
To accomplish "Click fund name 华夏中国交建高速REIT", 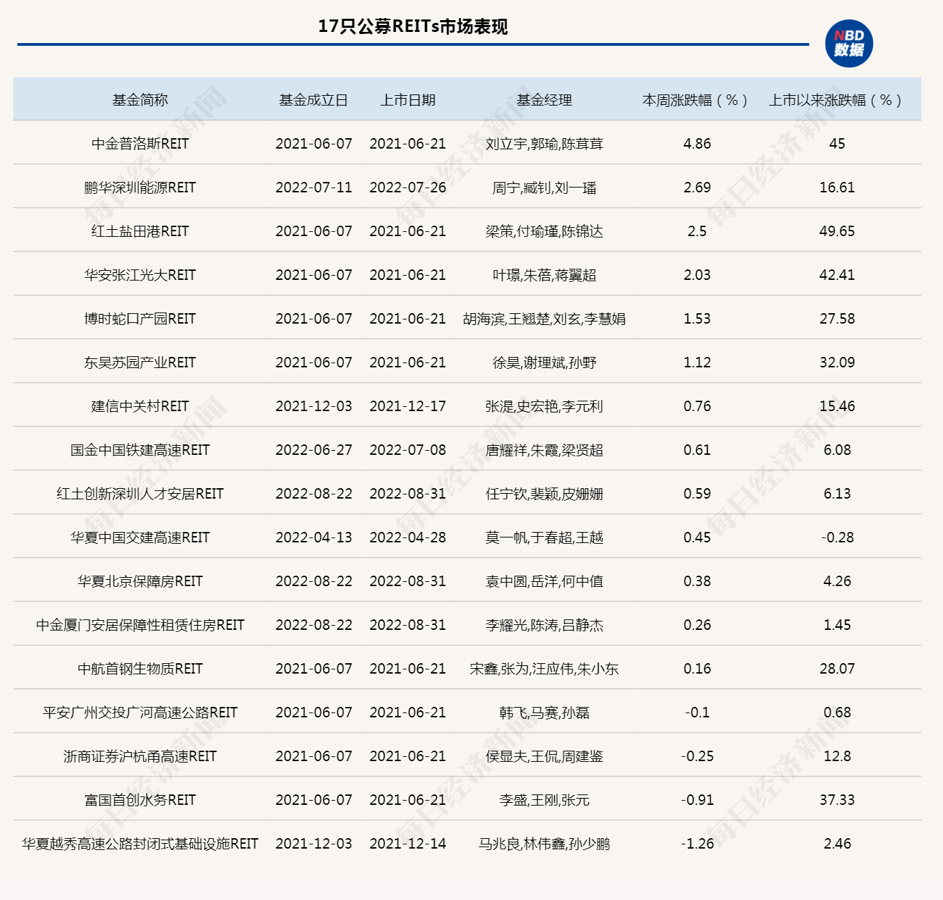I will [x=140, y=537].
